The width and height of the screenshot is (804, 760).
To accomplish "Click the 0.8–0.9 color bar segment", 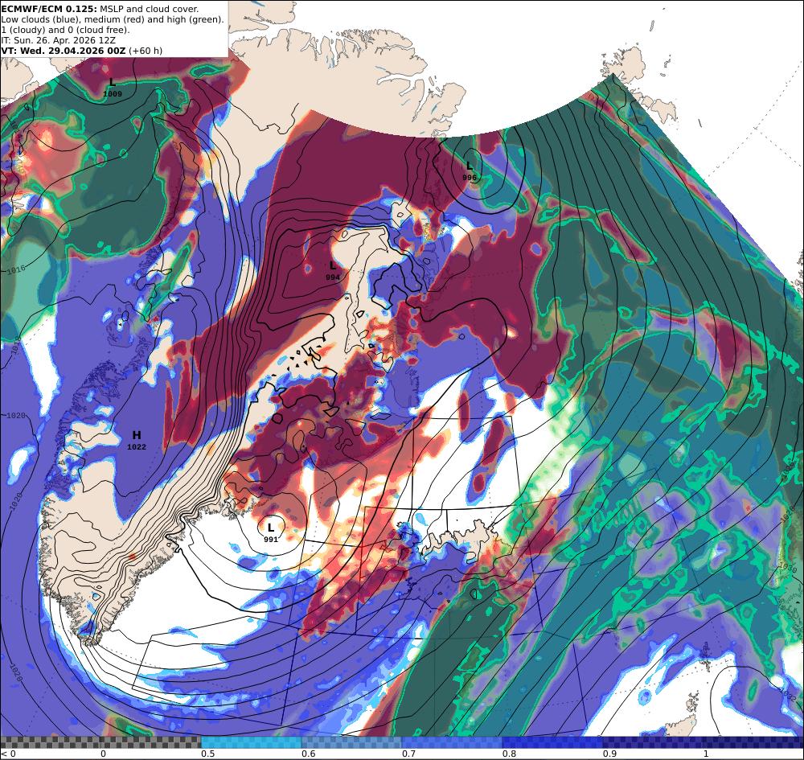I will click(552, 742).
